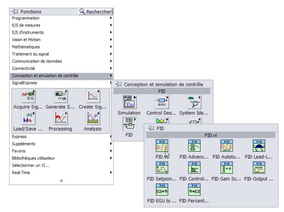
Task: Select the PID Advanced VI icon
Action: click(195, 146)
